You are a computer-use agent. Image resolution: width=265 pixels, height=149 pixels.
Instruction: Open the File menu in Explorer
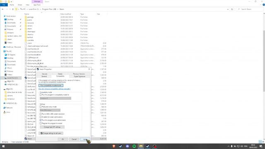[4, 5]
